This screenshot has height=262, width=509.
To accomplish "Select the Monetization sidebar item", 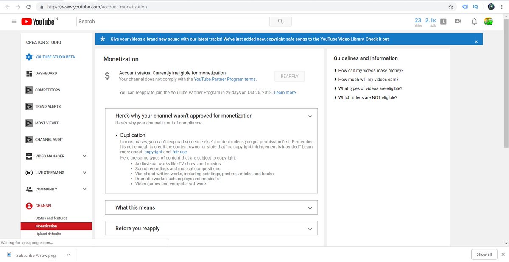I will pos(56,226).
